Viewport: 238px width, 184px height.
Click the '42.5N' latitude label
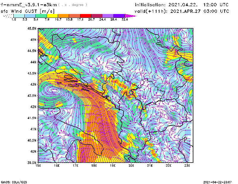(32, 96)
